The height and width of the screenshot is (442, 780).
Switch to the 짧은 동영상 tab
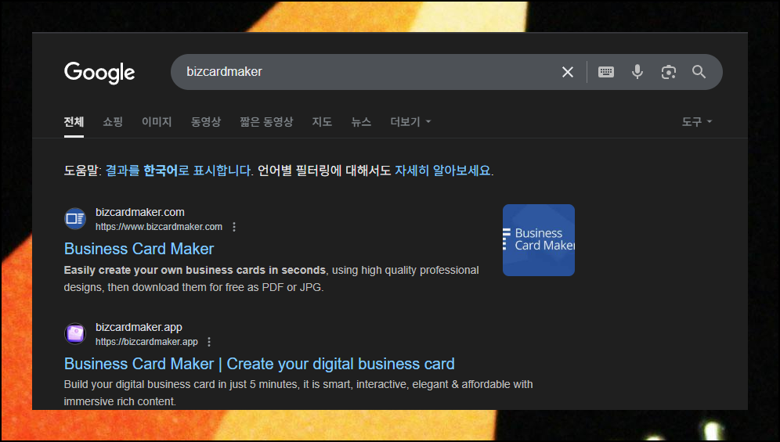(266, 122)
